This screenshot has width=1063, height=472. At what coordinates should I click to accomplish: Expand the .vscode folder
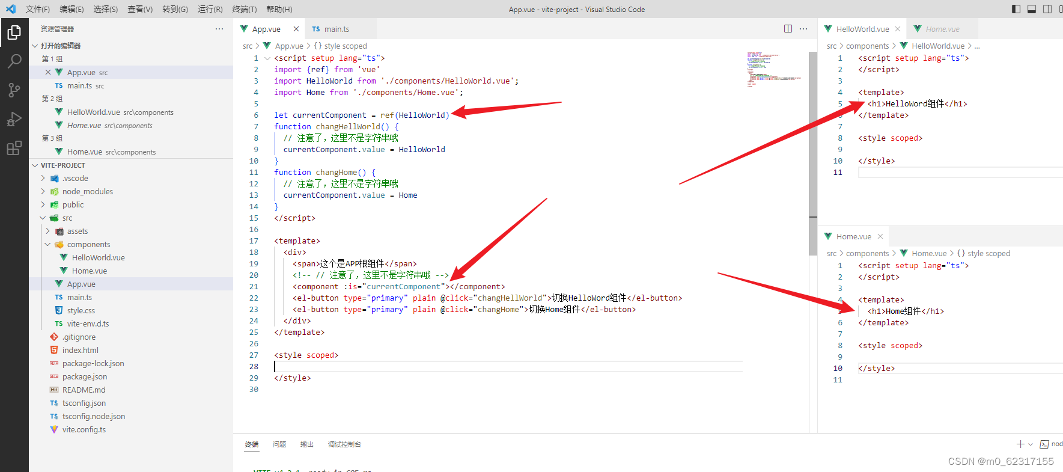pos(43,178)
